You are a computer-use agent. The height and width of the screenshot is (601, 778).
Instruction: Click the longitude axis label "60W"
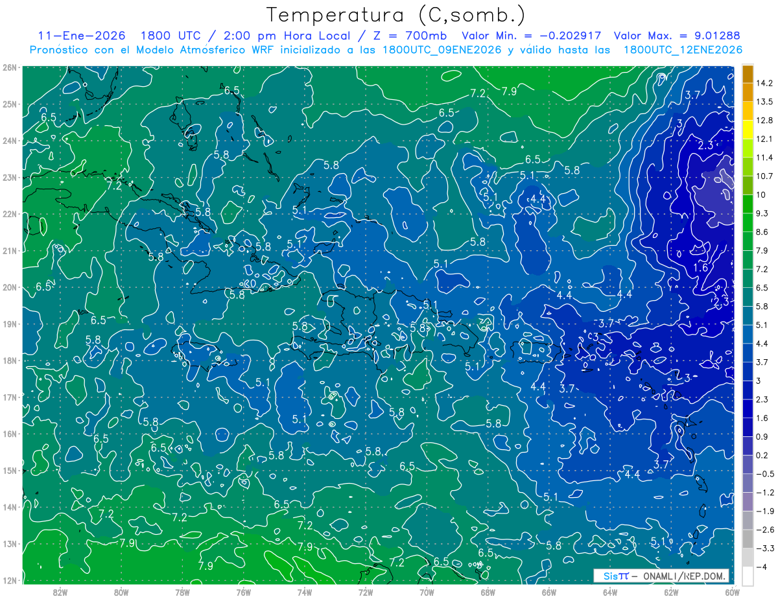point(732,592)
